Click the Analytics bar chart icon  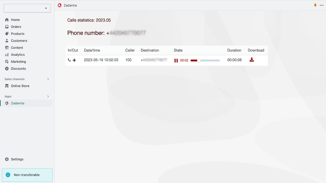pyautogui.click(x=7, y=55)
